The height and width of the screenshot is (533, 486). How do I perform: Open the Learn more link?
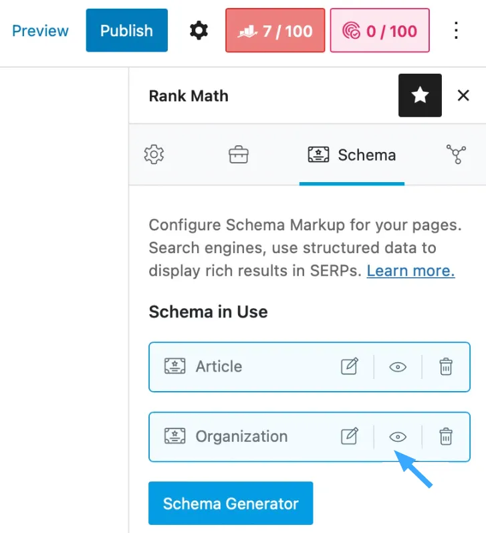(x=410, y=271)
